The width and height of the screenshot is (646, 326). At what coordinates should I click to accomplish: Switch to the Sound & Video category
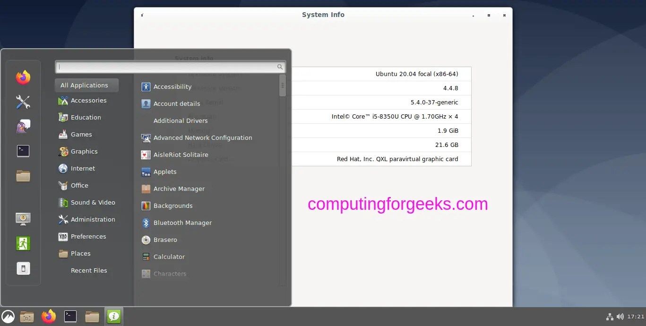click(x=93, y=202)
